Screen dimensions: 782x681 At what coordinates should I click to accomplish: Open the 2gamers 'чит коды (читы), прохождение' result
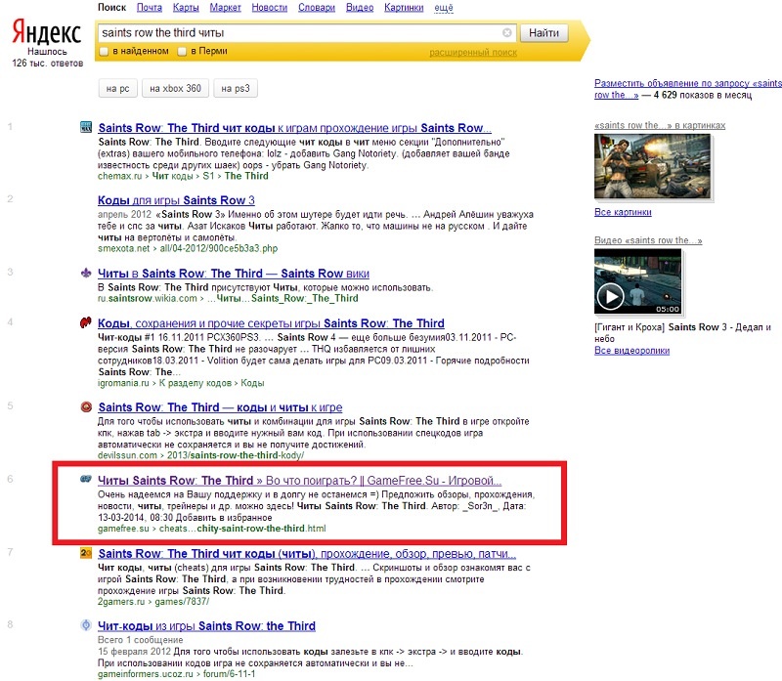pos(307,553)
